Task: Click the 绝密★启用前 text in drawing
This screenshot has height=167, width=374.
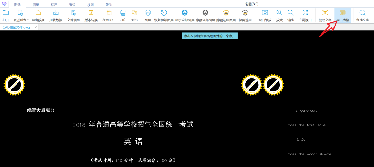Action: click(x=41, y=110)
